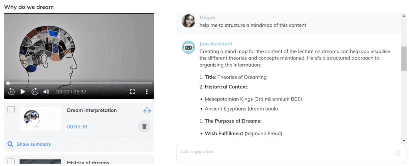
Task: Click the Title: Theories of Dreaming line
Action: 236,77
